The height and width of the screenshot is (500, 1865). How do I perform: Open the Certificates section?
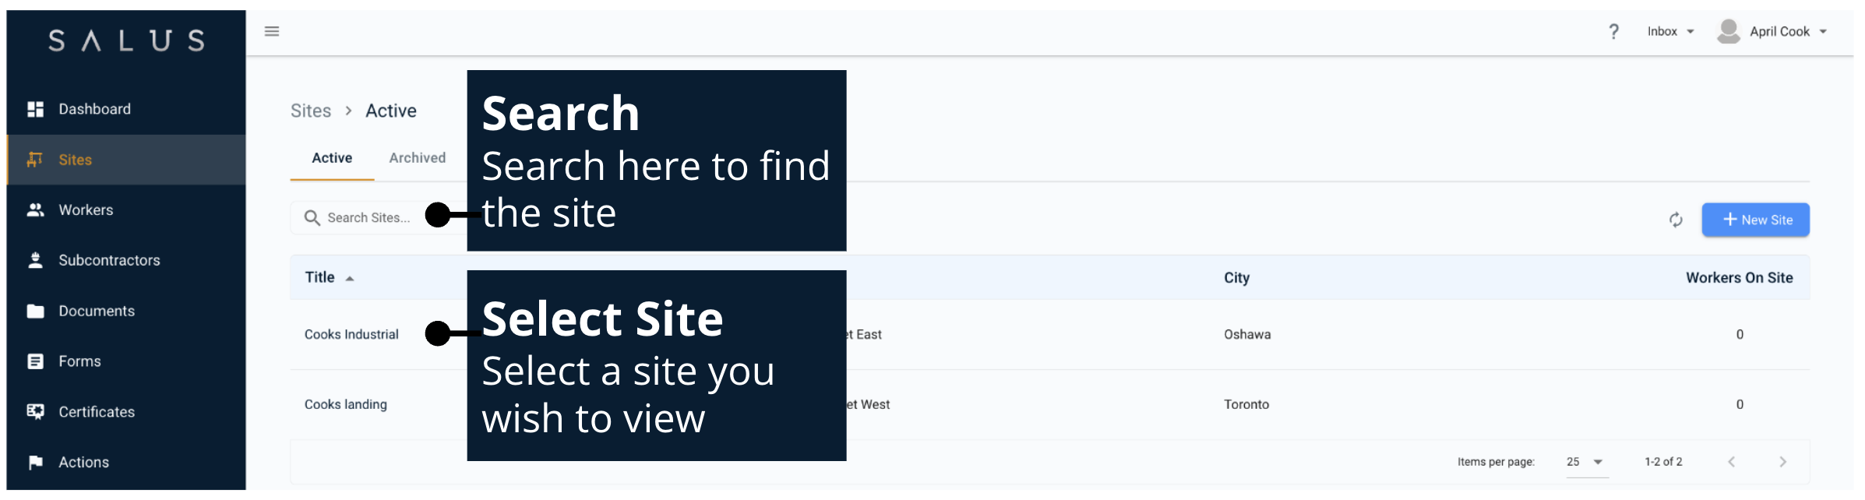(x=96, y=411)
